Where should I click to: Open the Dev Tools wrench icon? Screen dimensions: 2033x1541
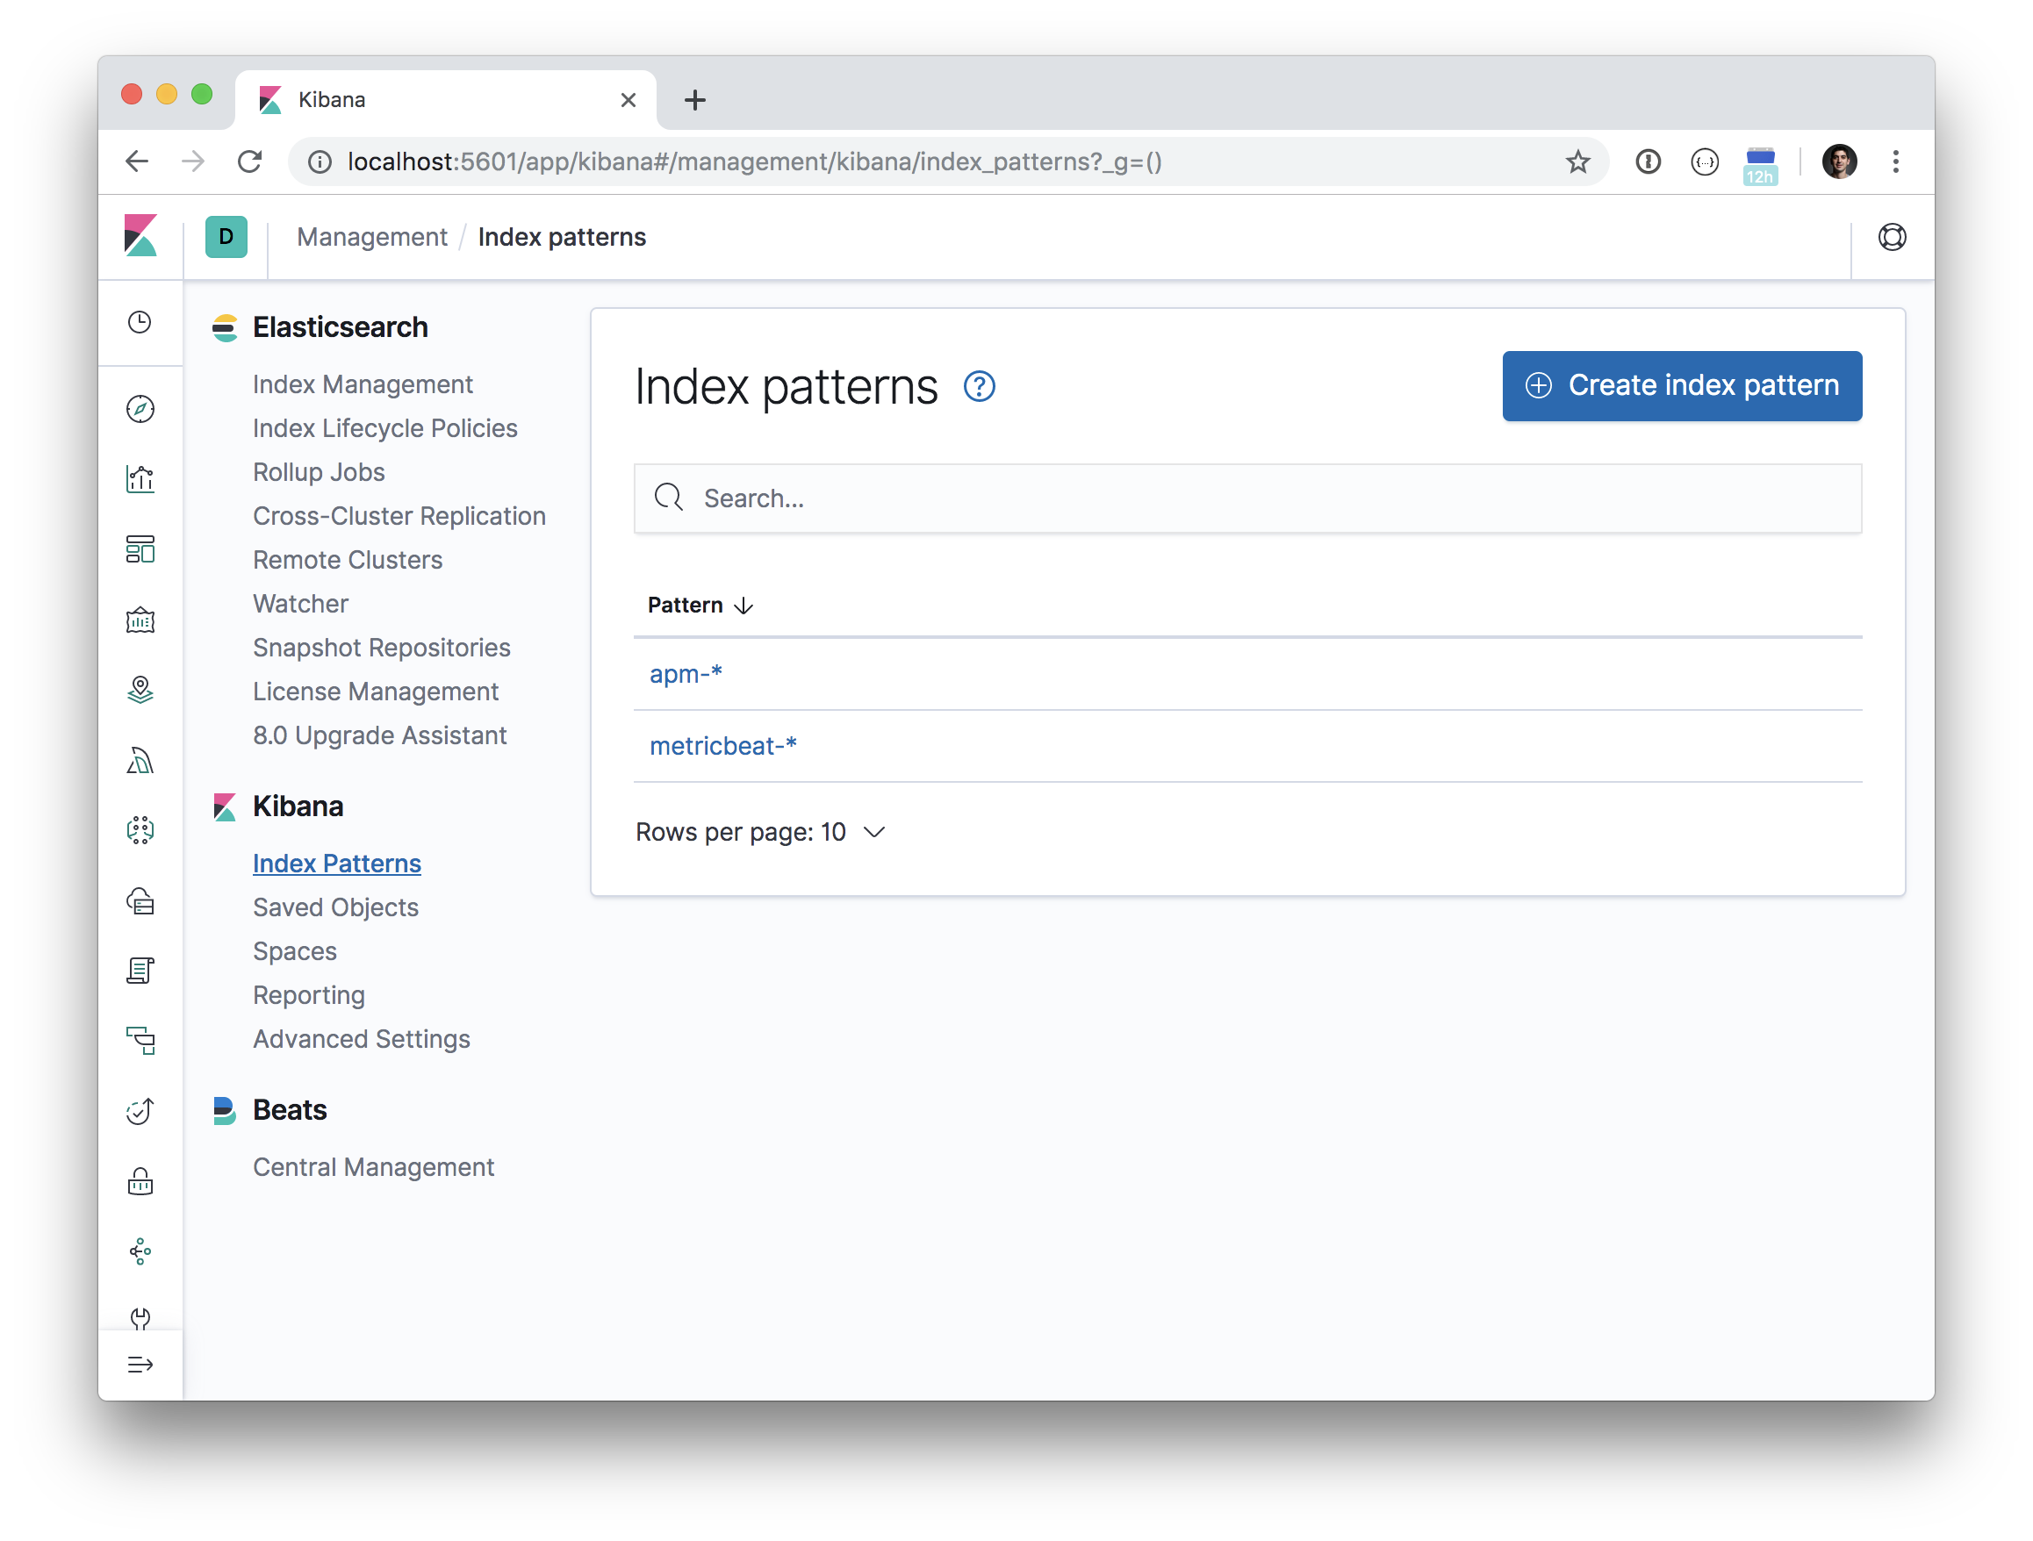(x=140, y=1319)
